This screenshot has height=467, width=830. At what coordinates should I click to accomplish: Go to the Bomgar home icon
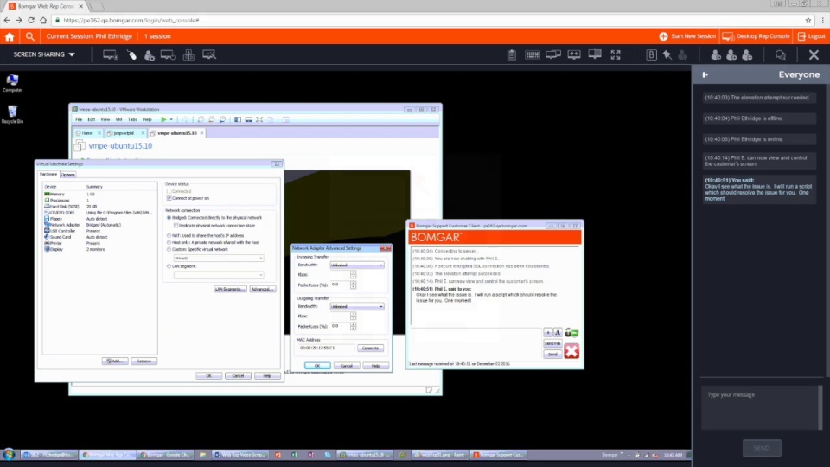10,36
